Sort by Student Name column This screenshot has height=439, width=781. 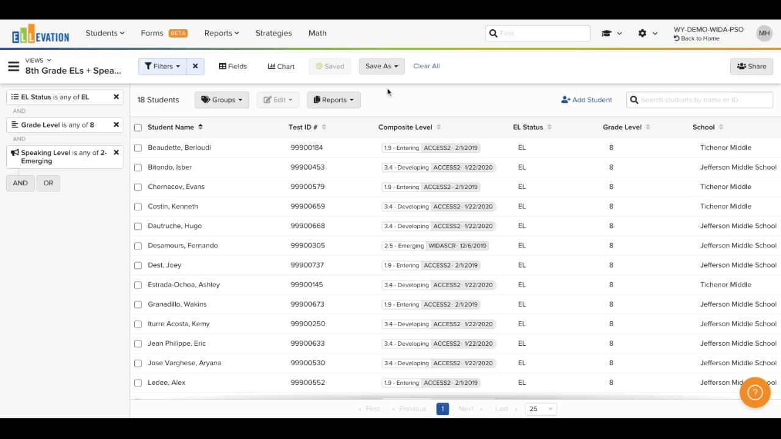(x=175, y=127)
